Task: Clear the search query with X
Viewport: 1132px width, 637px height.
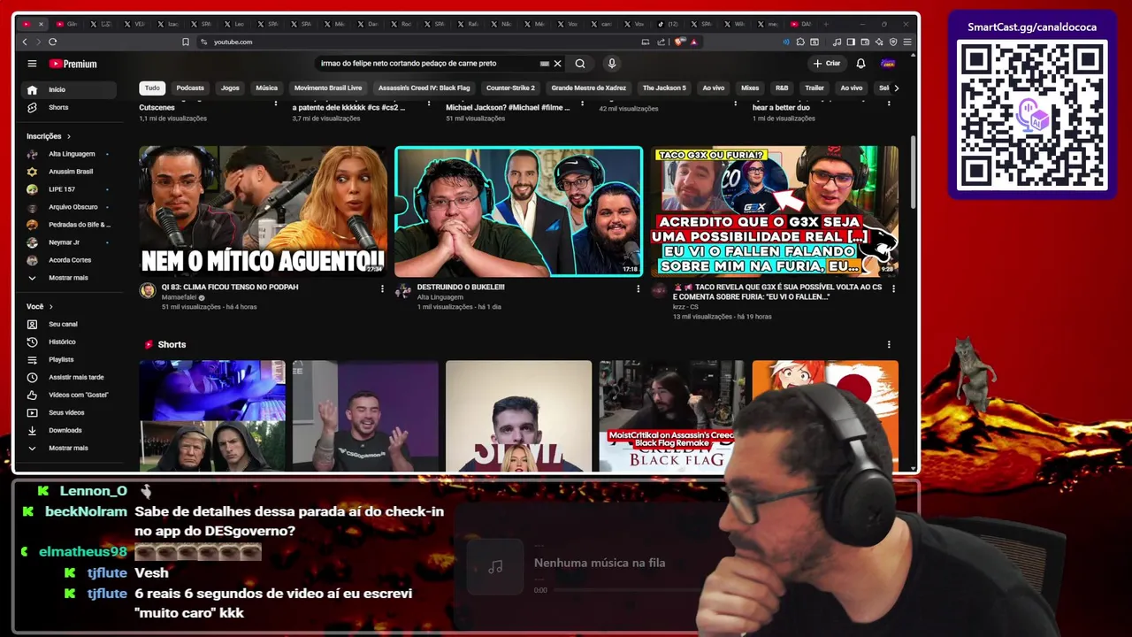Action: click(557, 64)
